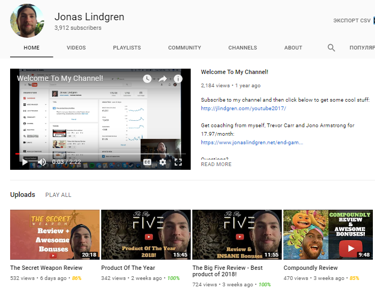Image resolution: width=375 pixels, height=289 pixels.
Task: Click the in-player 'Welcome To My Channel!' title
Action: click(60, 78)
